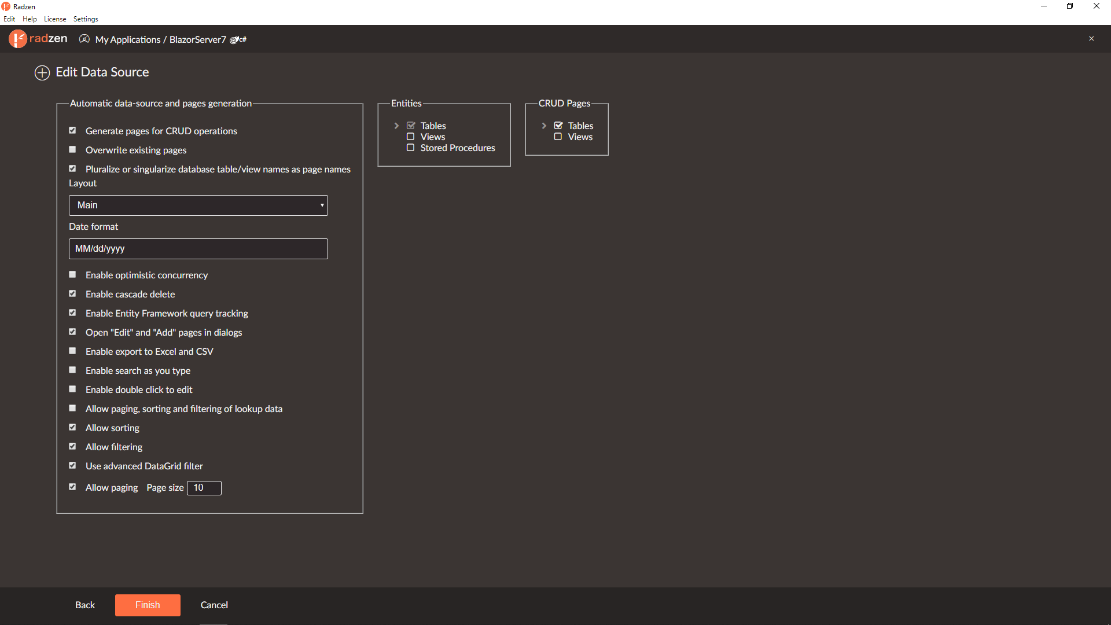Open the Edit menu

(x=9, y=19)
